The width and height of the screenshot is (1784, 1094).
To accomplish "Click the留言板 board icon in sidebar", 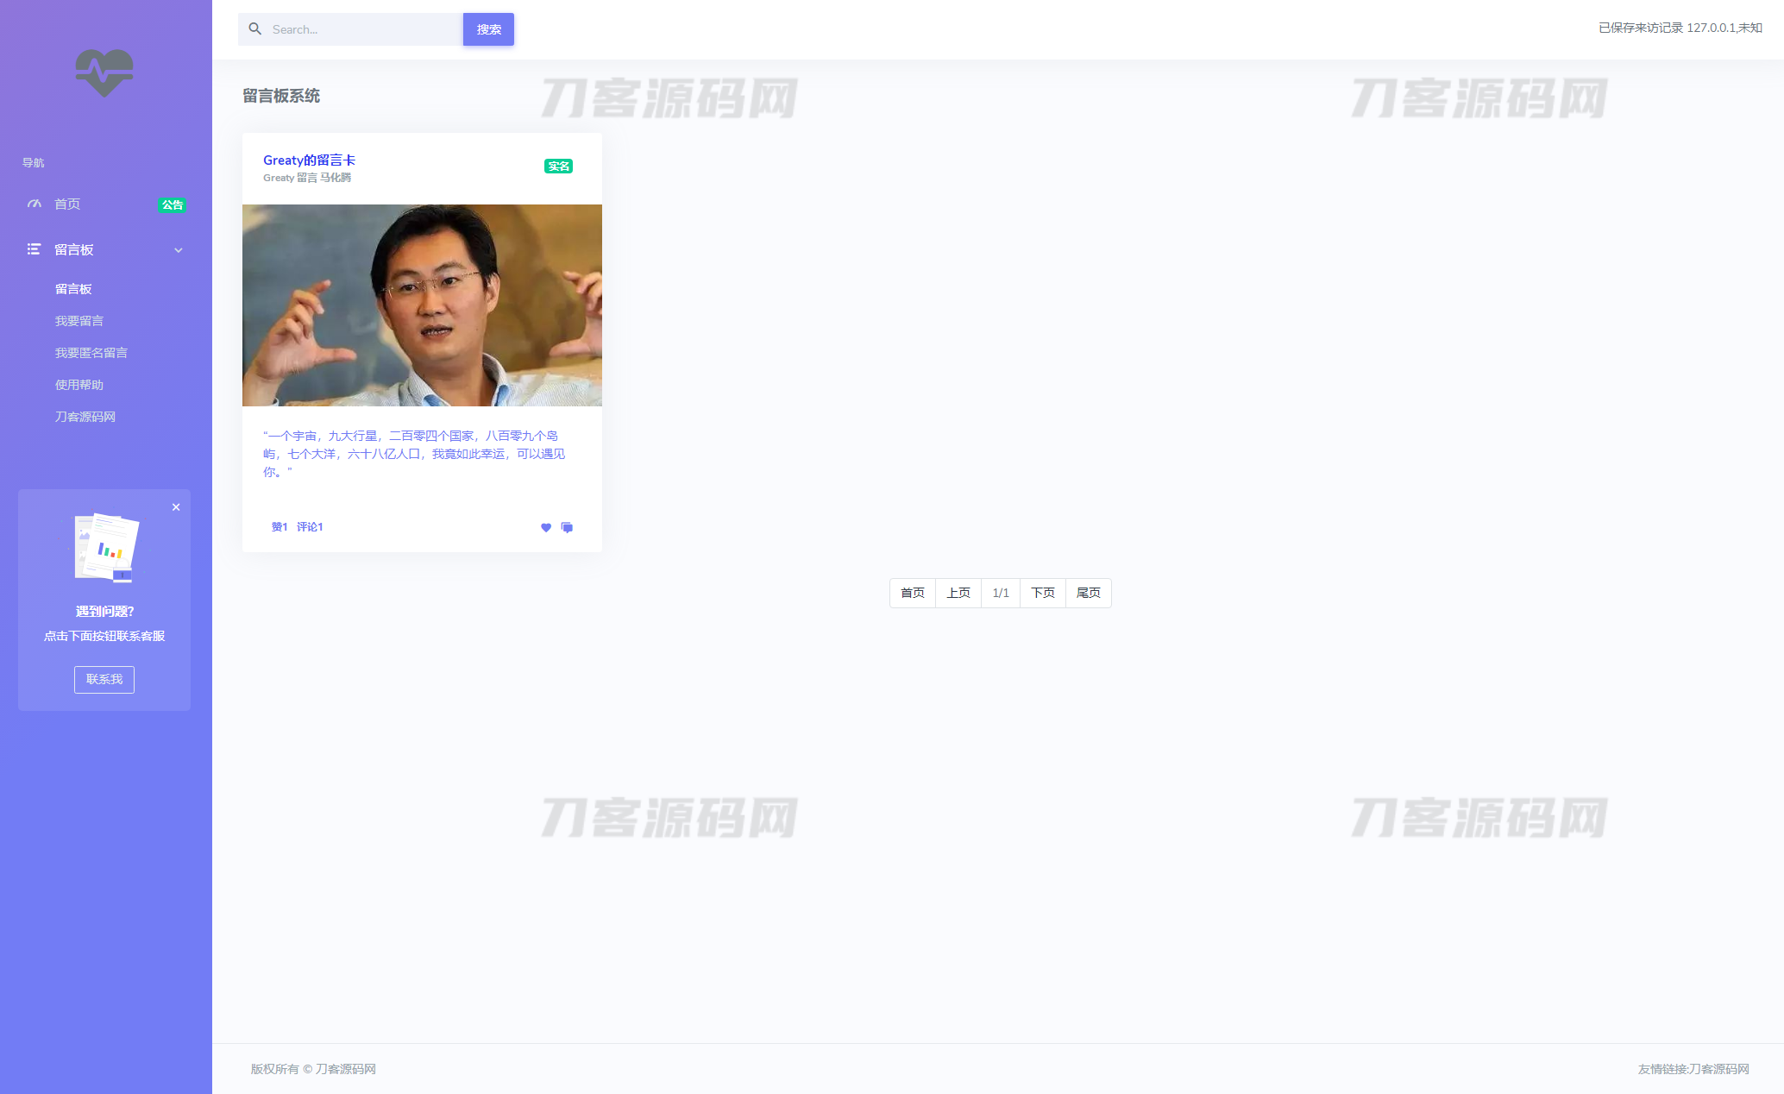I will pos(30,248).
